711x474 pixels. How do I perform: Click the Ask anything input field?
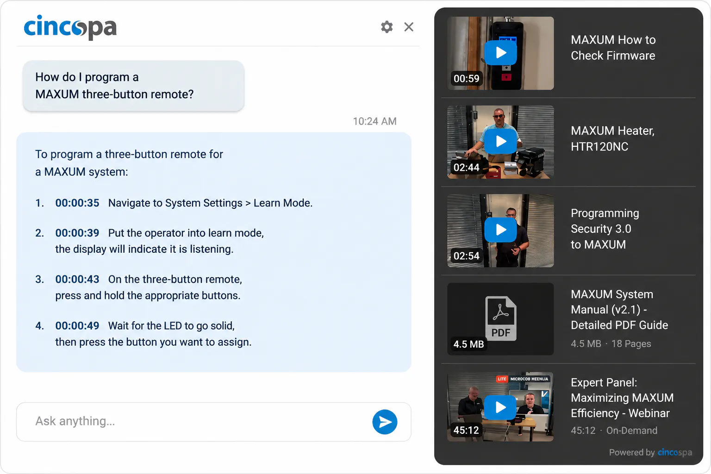click(214, 422)
